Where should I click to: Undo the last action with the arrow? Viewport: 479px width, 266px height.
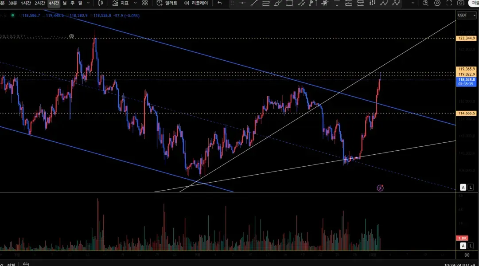pyautogui.click(x=220, y=3)
